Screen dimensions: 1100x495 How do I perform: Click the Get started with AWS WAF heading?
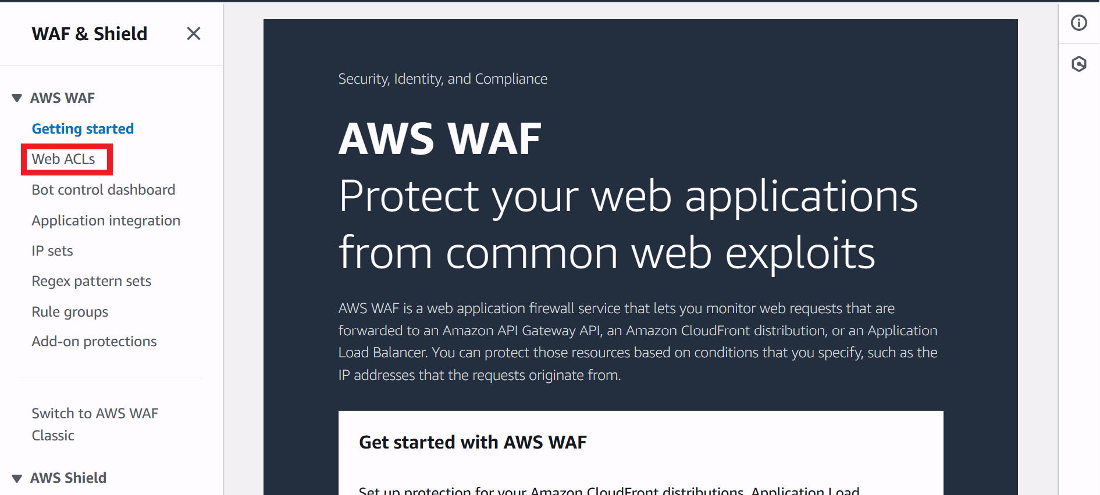[473, 443]
